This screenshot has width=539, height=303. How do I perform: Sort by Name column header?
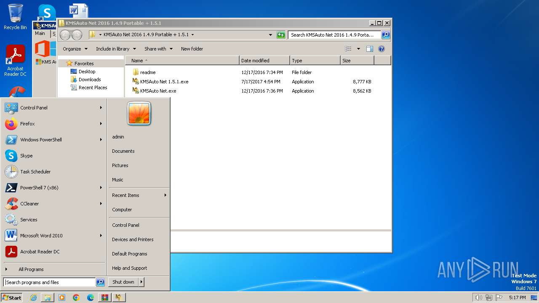coord(182,61)
